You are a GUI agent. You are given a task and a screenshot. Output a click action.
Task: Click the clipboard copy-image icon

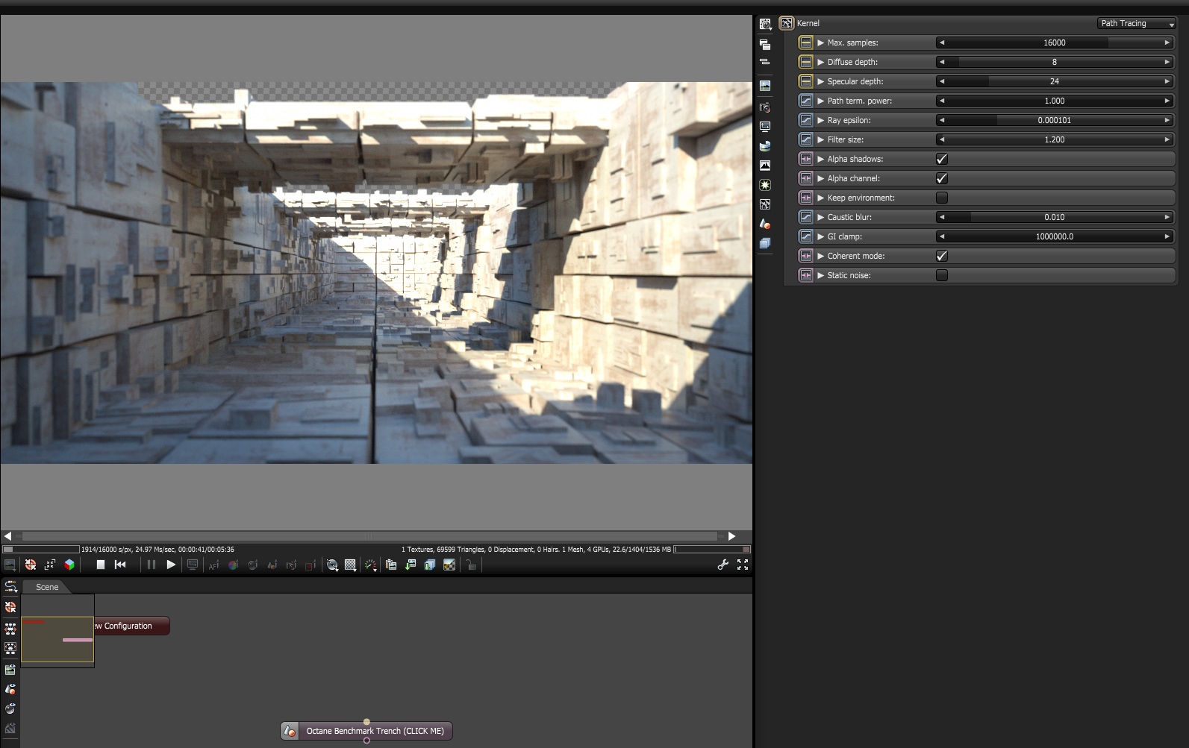(x=391, y=565)
